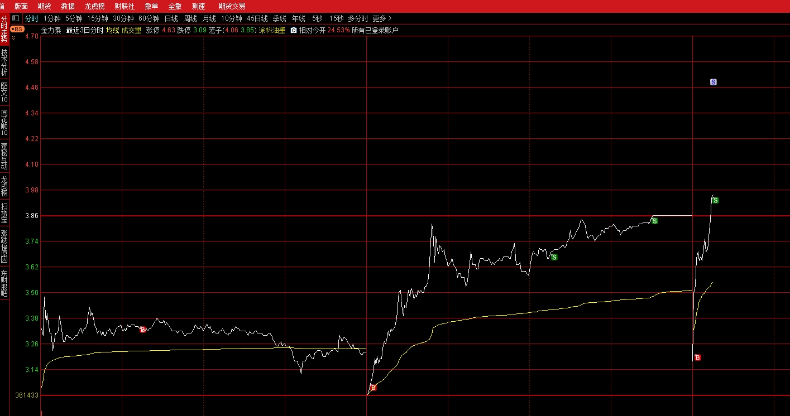Click the red B marker on day-one line
Screen dimensions: 790x416
[x=142, y=330]
